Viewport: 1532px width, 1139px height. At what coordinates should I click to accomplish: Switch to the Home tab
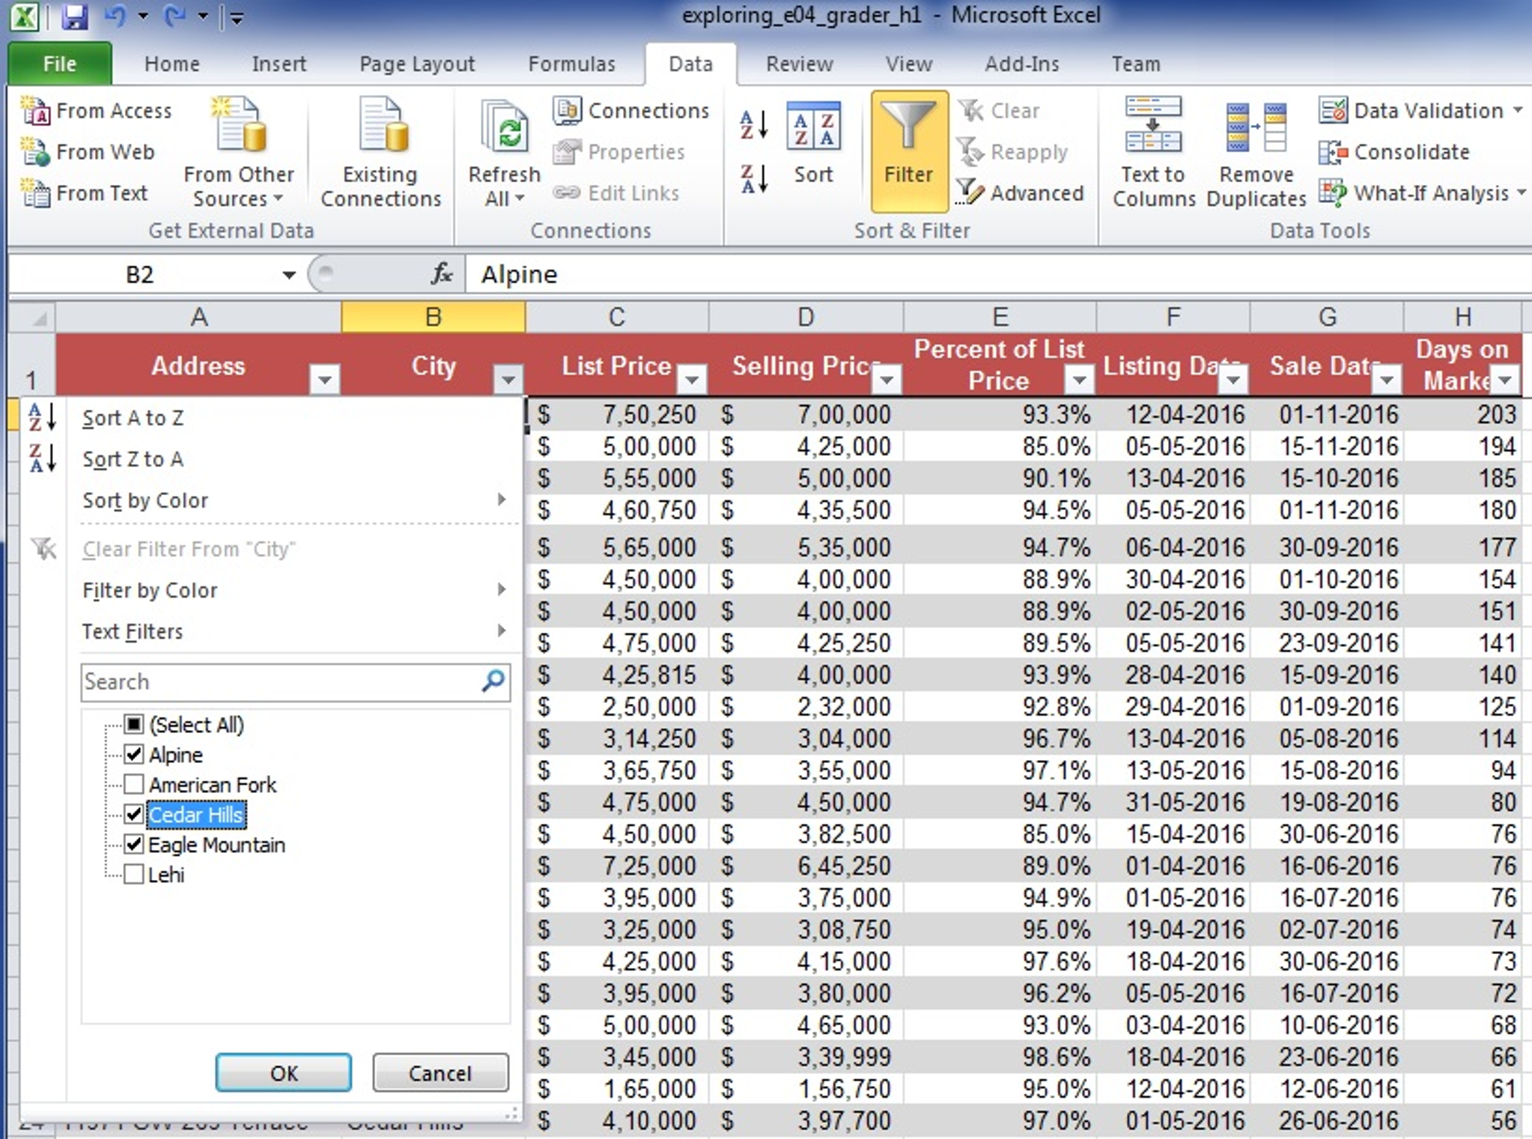click(172, 64)
